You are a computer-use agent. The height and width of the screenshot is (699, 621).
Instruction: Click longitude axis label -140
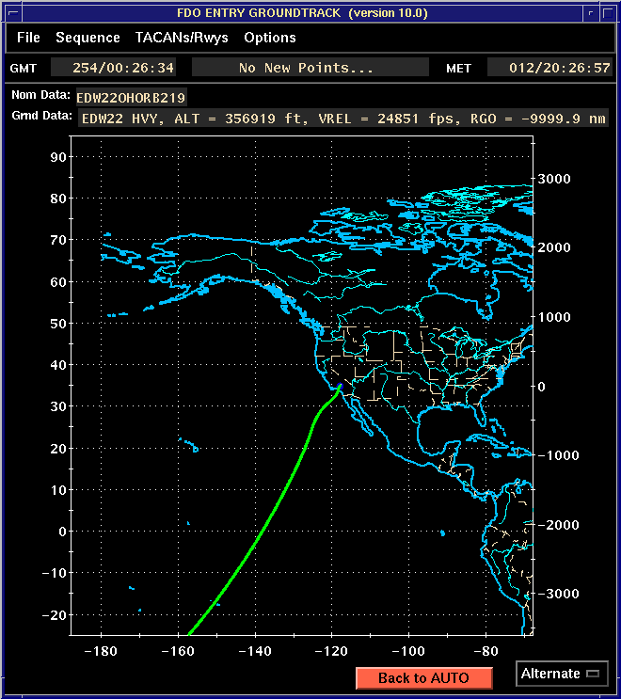tap(255, 651)
